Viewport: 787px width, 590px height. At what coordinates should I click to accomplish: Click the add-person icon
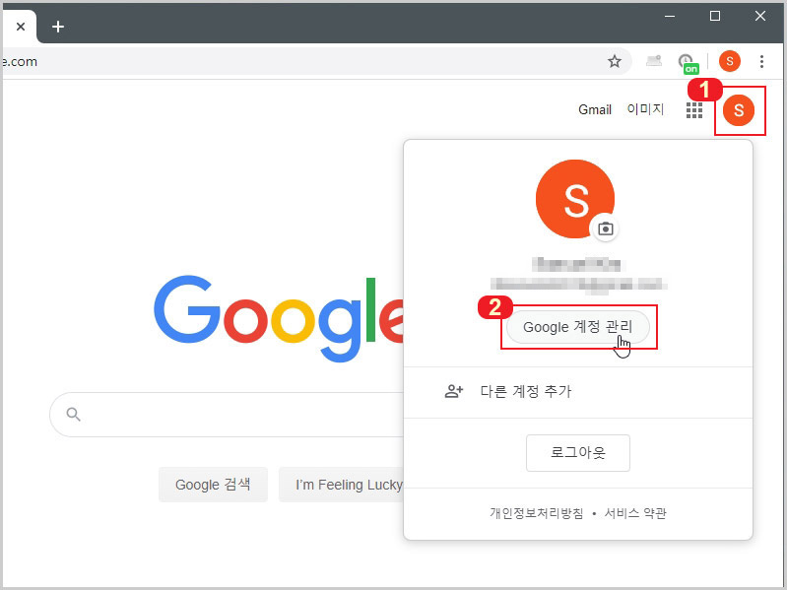[x=454, y=391]
